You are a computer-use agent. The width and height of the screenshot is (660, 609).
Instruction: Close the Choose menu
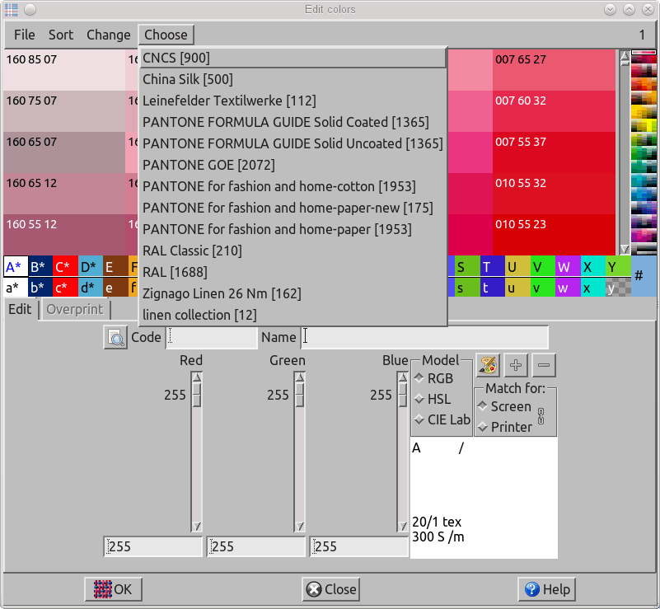(x=166, y=35)
